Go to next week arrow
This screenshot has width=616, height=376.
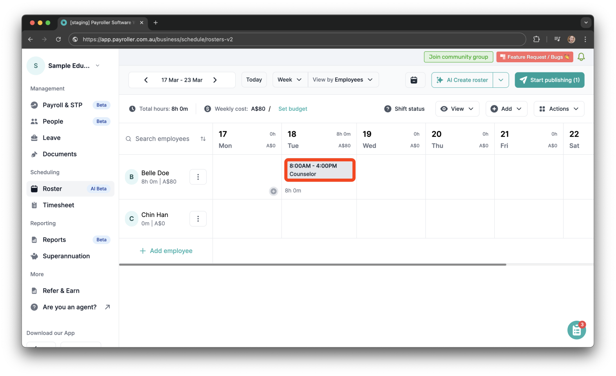coord(215,80)
